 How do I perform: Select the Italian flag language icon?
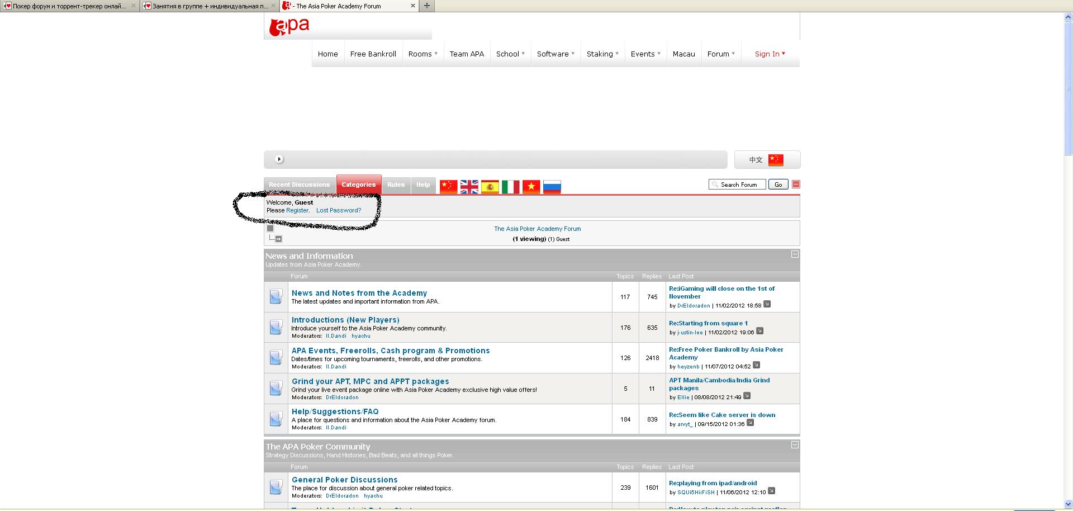[510, 187]
